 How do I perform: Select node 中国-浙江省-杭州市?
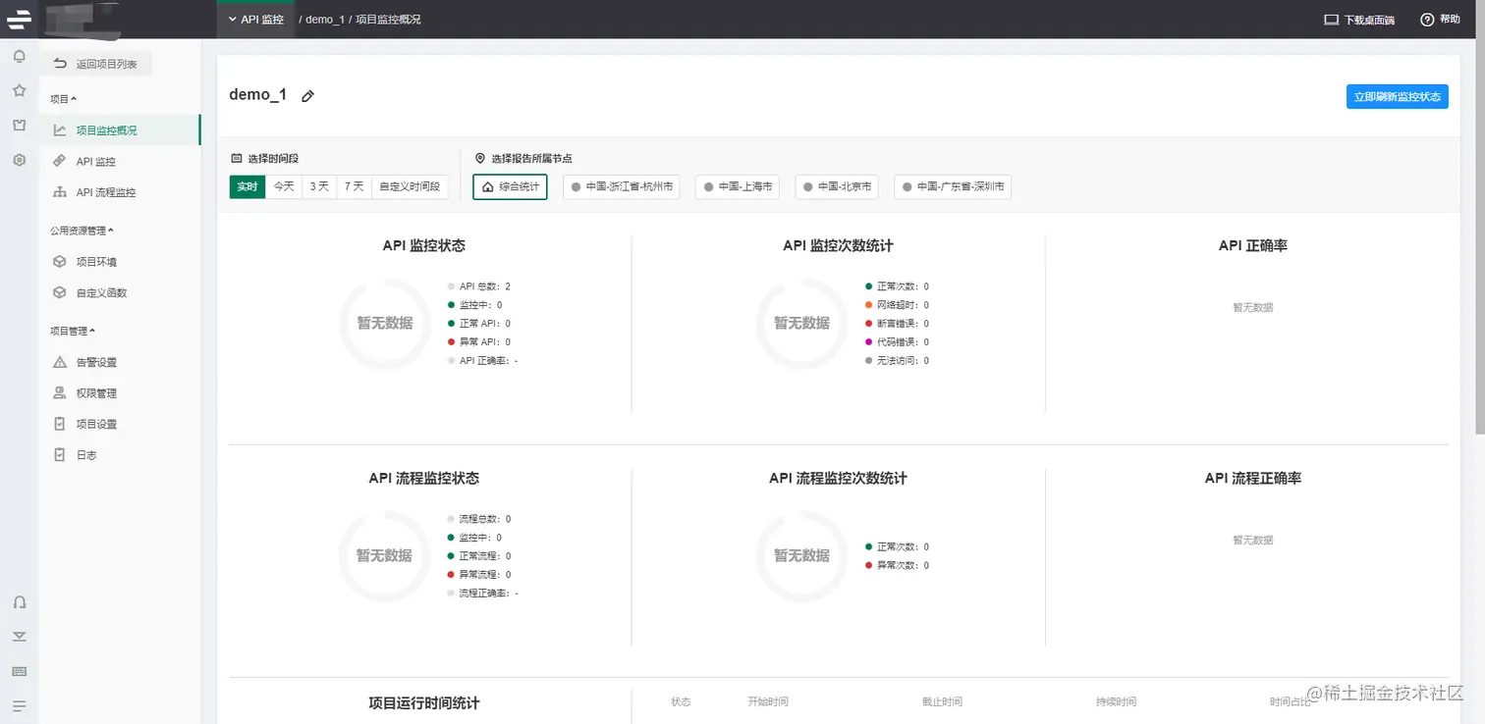click(622, 186)
